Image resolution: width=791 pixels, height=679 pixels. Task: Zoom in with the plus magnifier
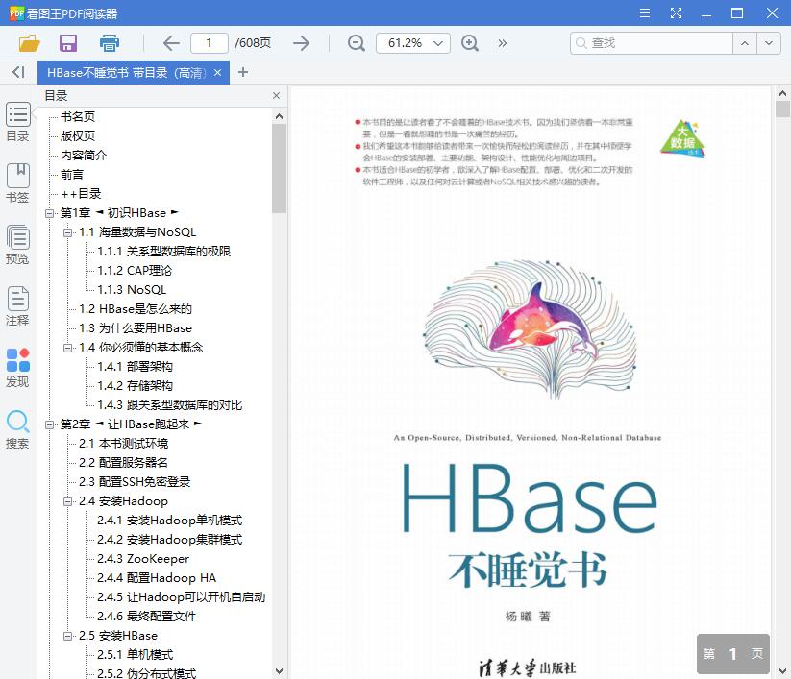click(470, 43)
